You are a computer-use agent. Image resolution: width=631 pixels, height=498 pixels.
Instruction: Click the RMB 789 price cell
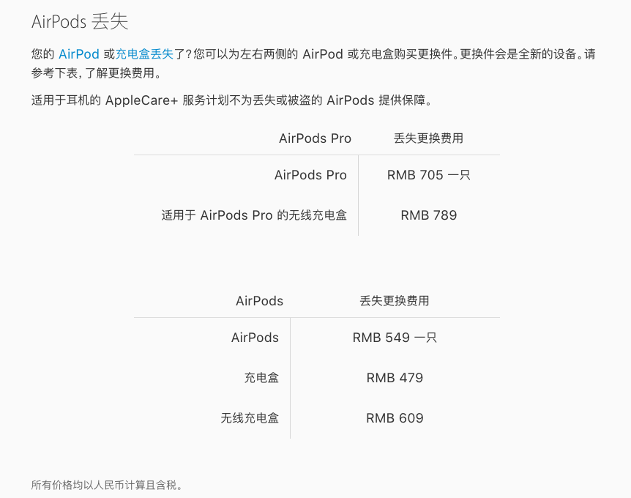[x=428, y=215]
